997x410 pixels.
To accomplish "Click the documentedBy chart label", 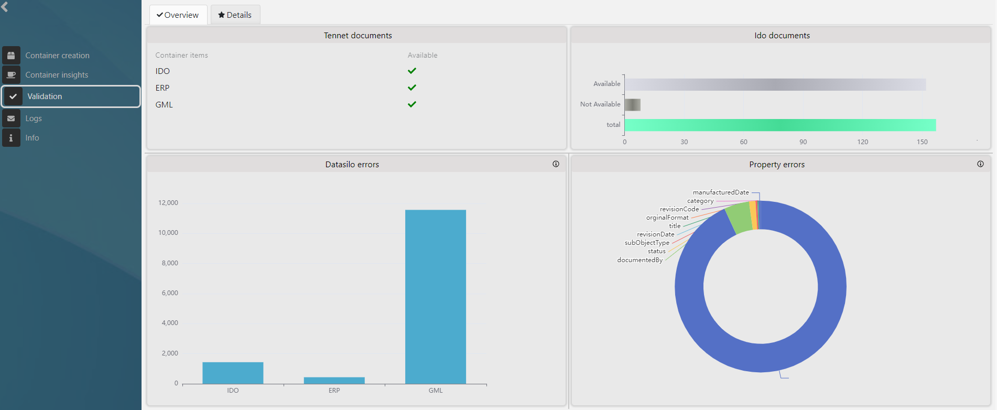I will [x=640, y=260].
